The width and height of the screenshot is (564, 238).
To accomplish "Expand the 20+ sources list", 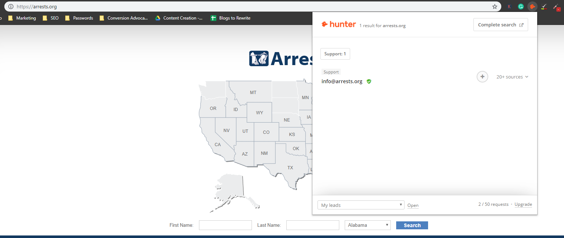I will pyautogui.click(x=512, y=77).
